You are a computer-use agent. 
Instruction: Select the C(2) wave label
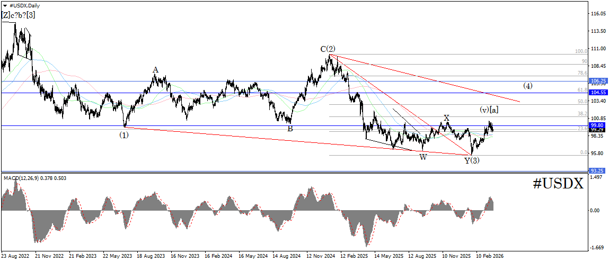tap(328, 49)
